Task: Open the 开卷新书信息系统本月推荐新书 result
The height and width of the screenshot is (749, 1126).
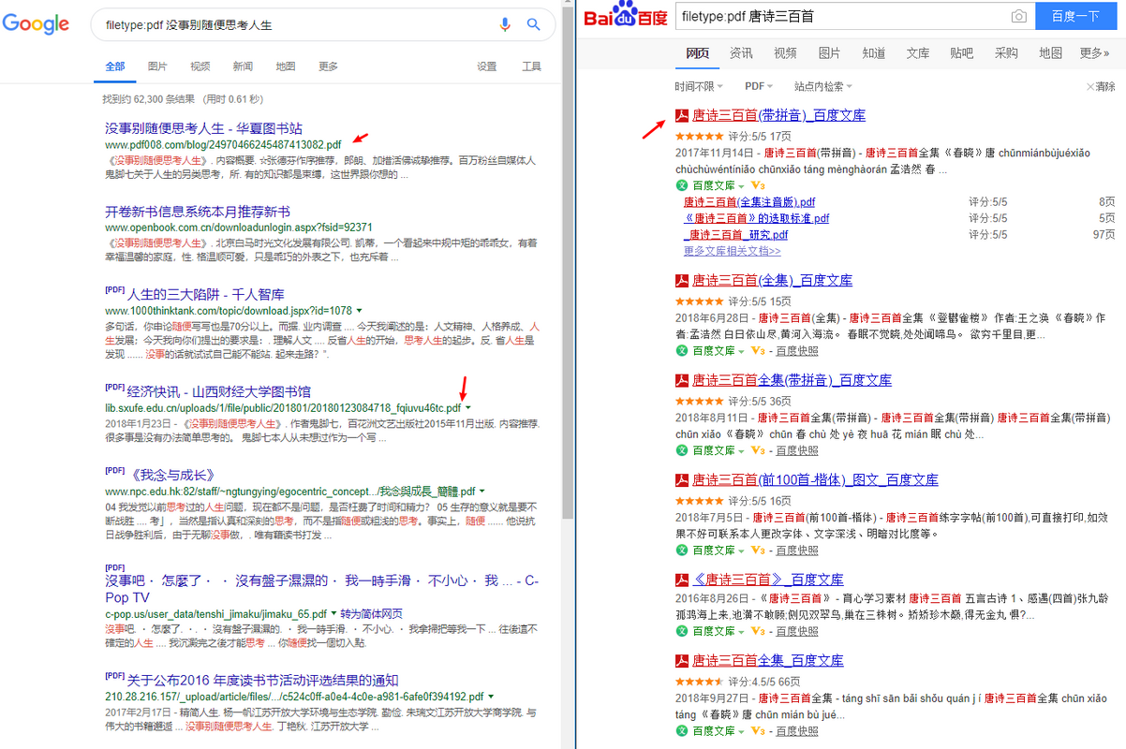Action: click(x=198, y=212)
